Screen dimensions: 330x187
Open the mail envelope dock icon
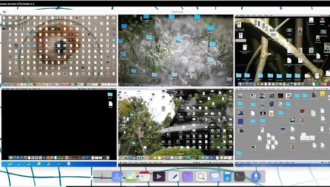tap(215, 176)
